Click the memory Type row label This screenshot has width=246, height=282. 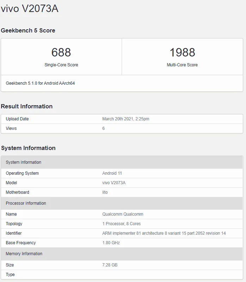pyautogui.click(x=10, y=275)
